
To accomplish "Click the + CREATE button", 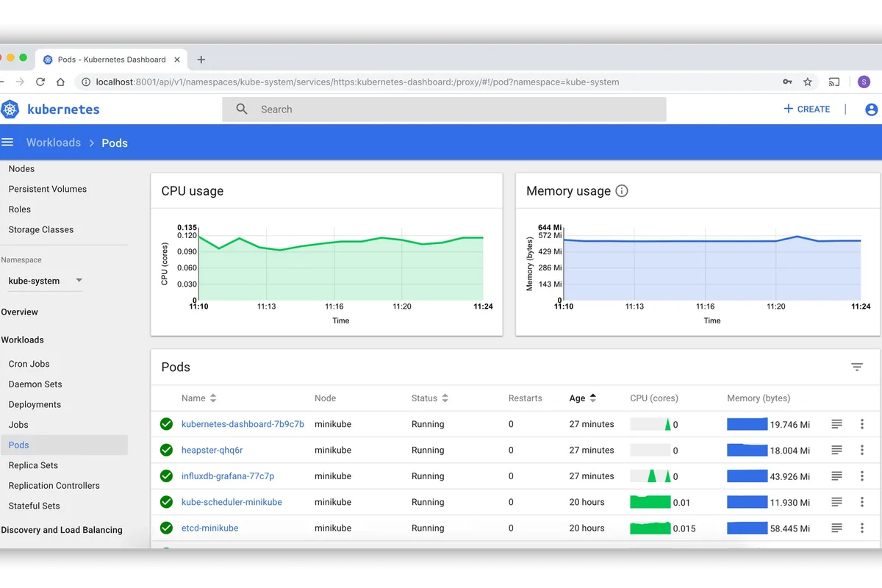I will coord(806,109).
